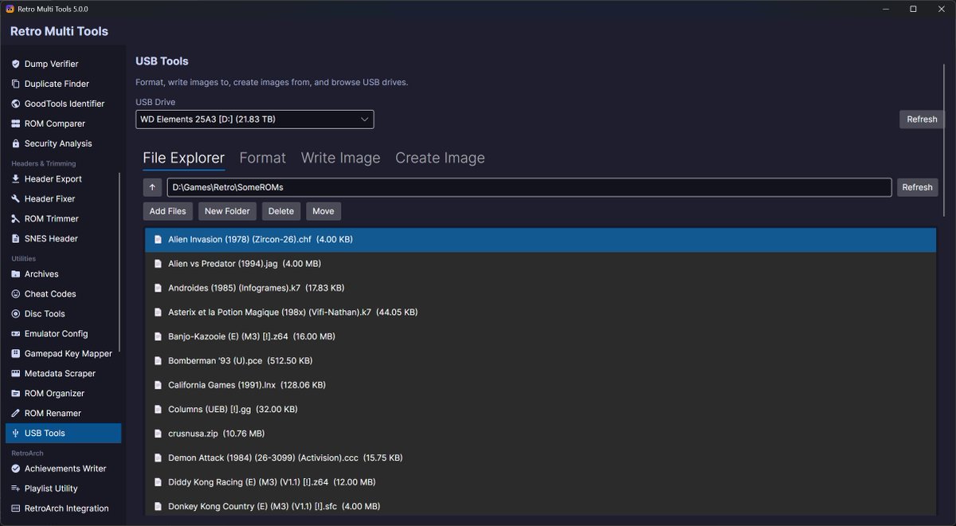Click the D:\Games\Retro\SomeROMs path field

coord(529,187)
